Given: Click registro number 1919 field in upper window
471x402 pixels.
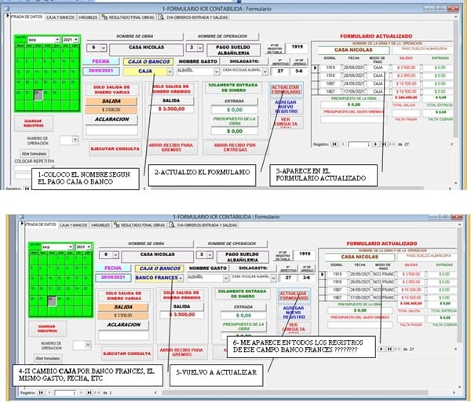Looking at the screenshot, I should pyautogui.click(x=297, y=47).
